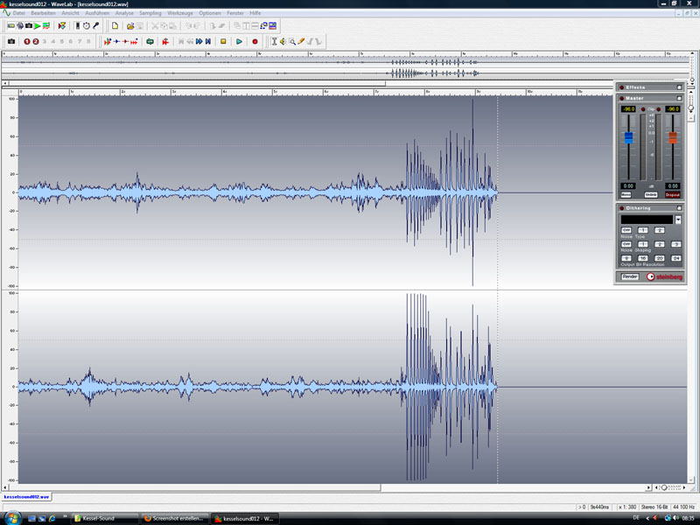Click the Play button in transport toolbar
This screenshot has width=700, height=525.
point(239,41)
